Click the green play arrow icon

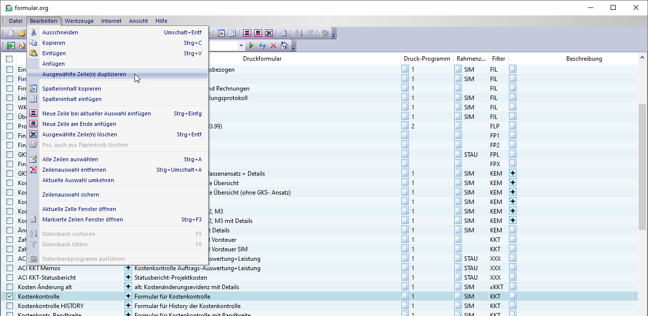coord(252,45)
